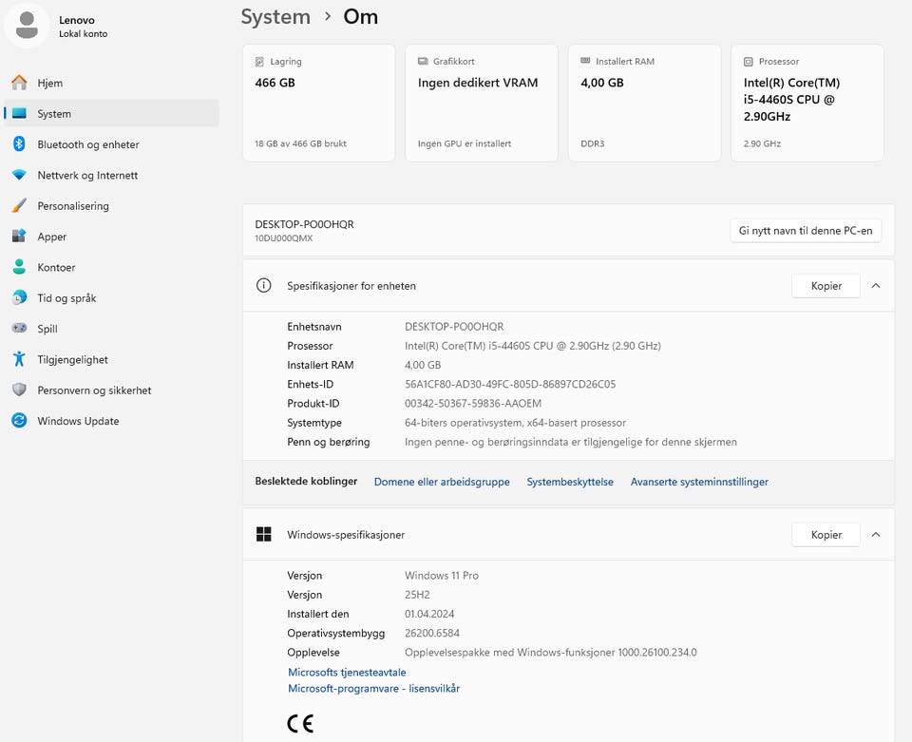Click the Tilgjengelighet accessibility icon
The height and width of the screenshot is (742, 912).
tap(19, 359)
